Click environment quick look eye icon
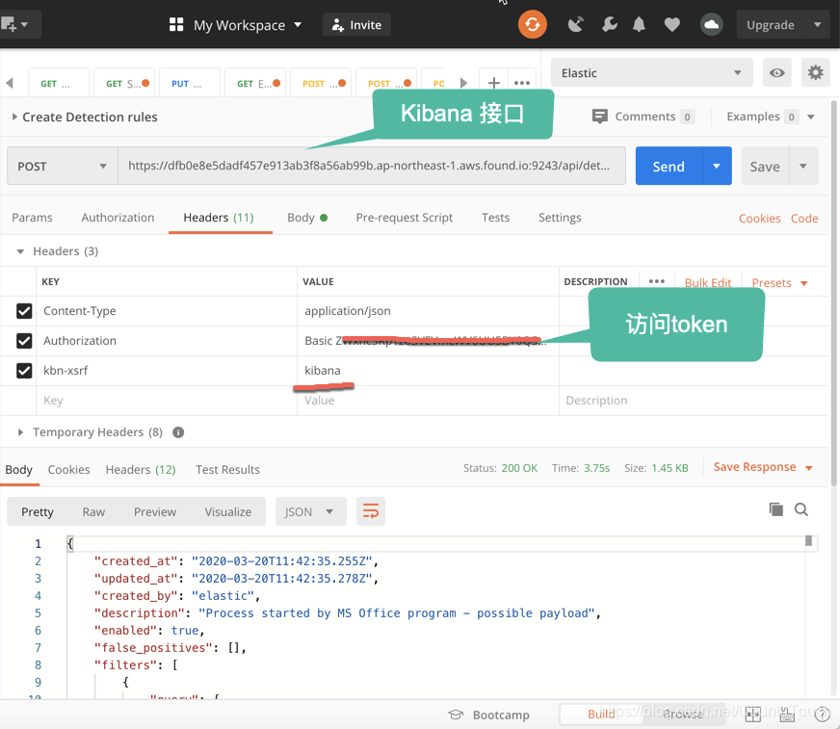Screen dimensions: 840x729 click(776, 72)
